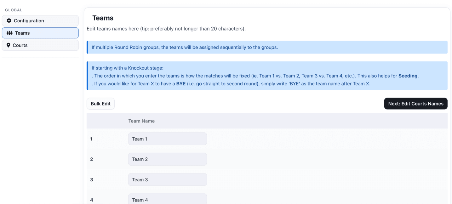Click row number 1 in the teams table

(x=91, y=139)
